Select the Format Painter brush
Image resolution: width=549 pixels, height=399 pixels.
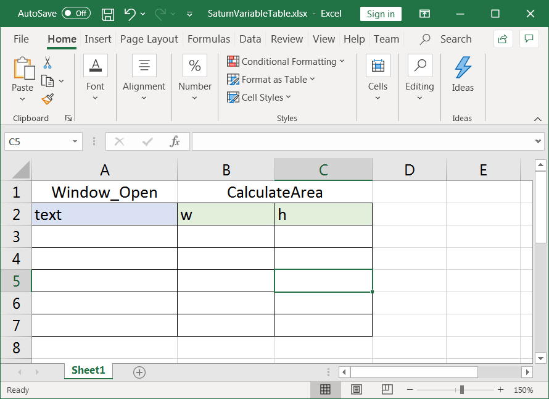(x=47, y=99)
